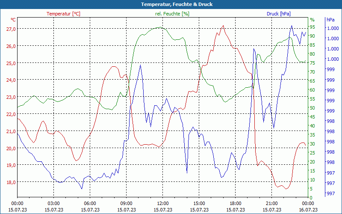Screen dimensions: 342x214
Task: Select the 25 humidity axis value
Action: (x=313, y=153)
